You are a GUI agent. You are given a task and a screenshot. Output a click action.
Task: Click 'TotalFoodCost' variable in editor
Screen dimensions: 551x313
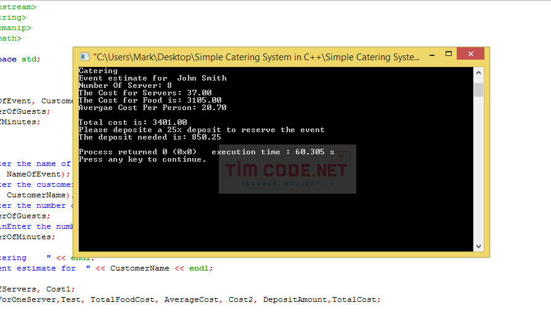[123, 299]
